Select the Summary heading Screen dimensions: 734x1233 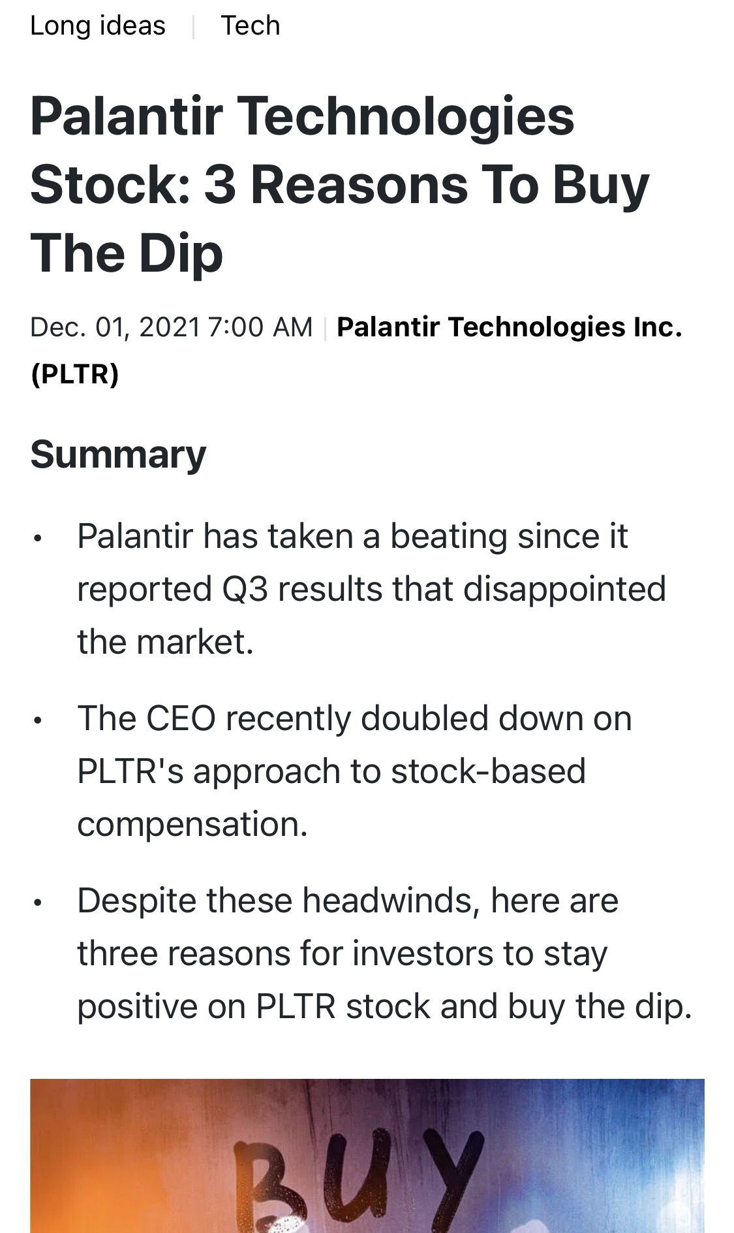[118, 455]
